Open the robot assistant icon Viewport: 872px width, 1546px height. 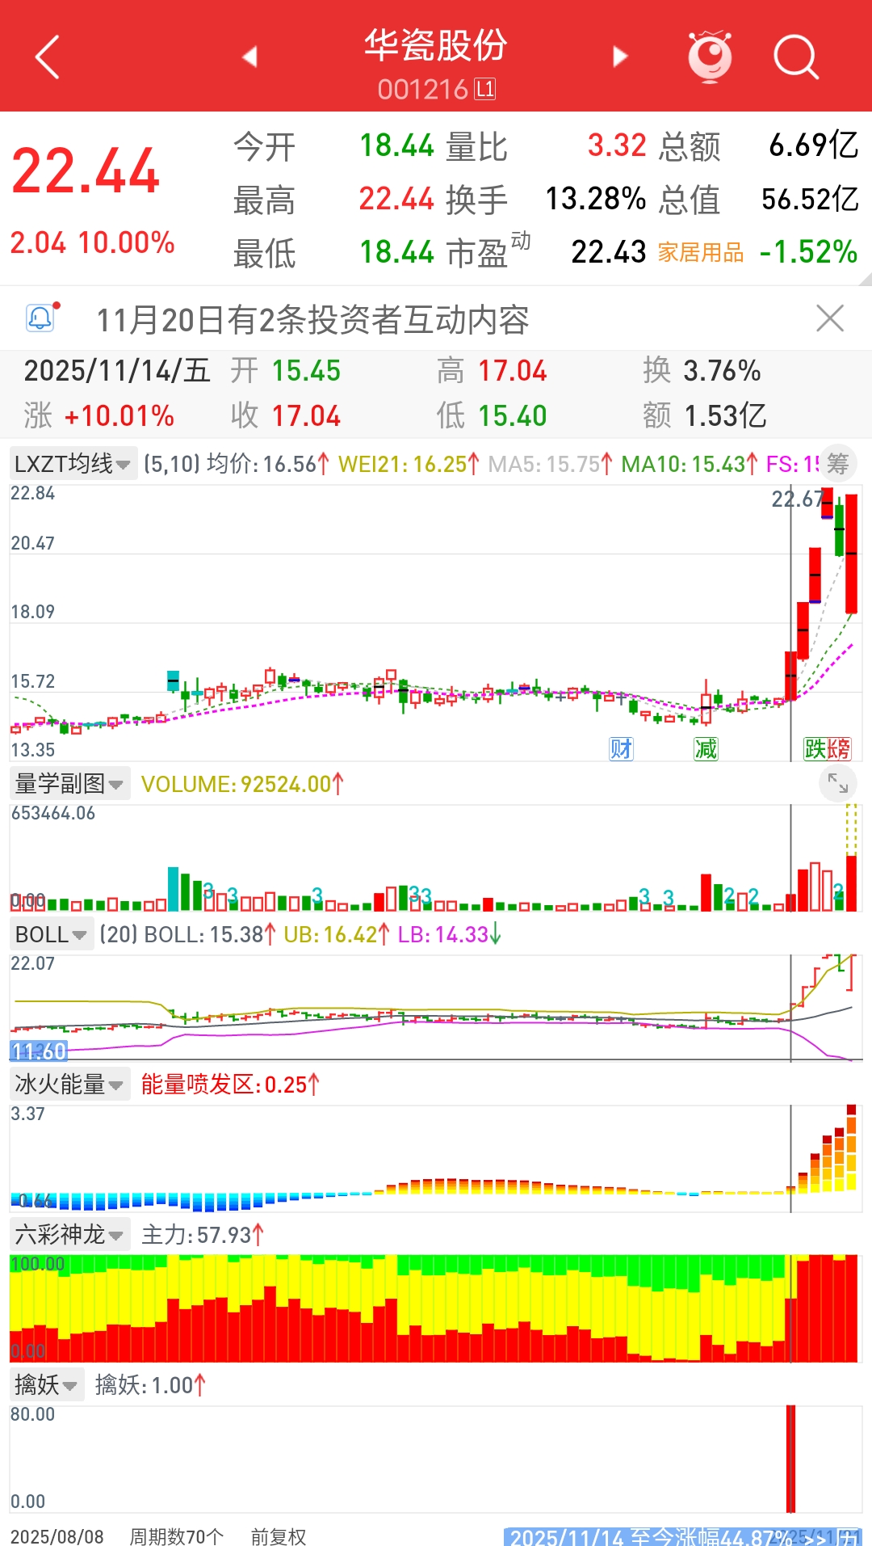(x=710, y=57)
